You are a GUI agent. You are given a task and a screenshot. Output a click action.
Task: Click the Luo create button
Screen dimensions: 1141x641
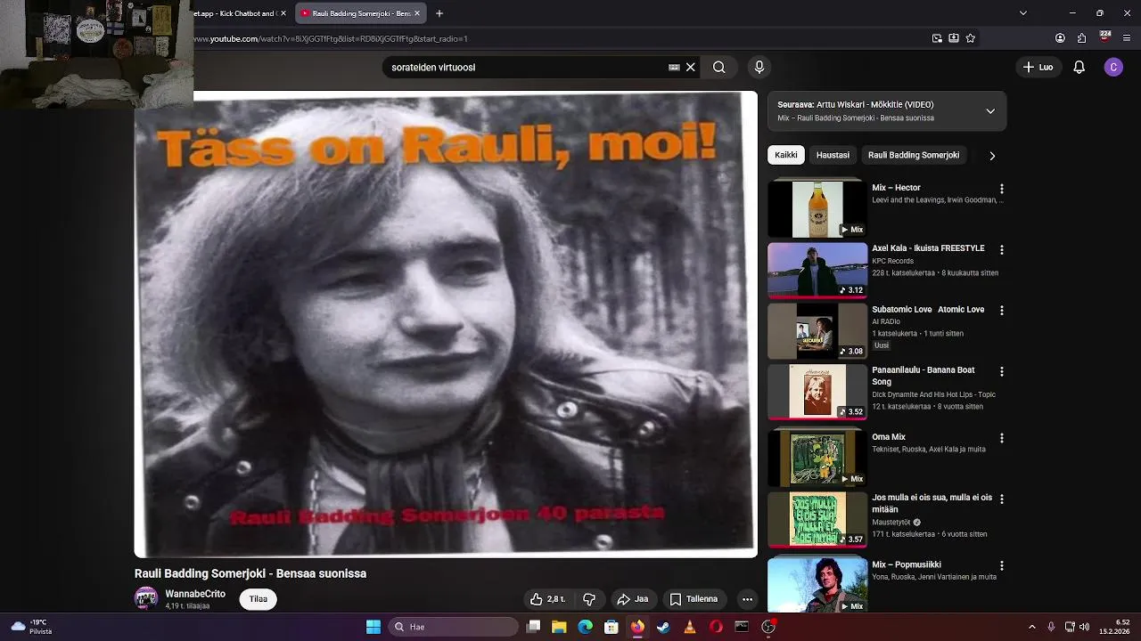(x=1038, y=67)
